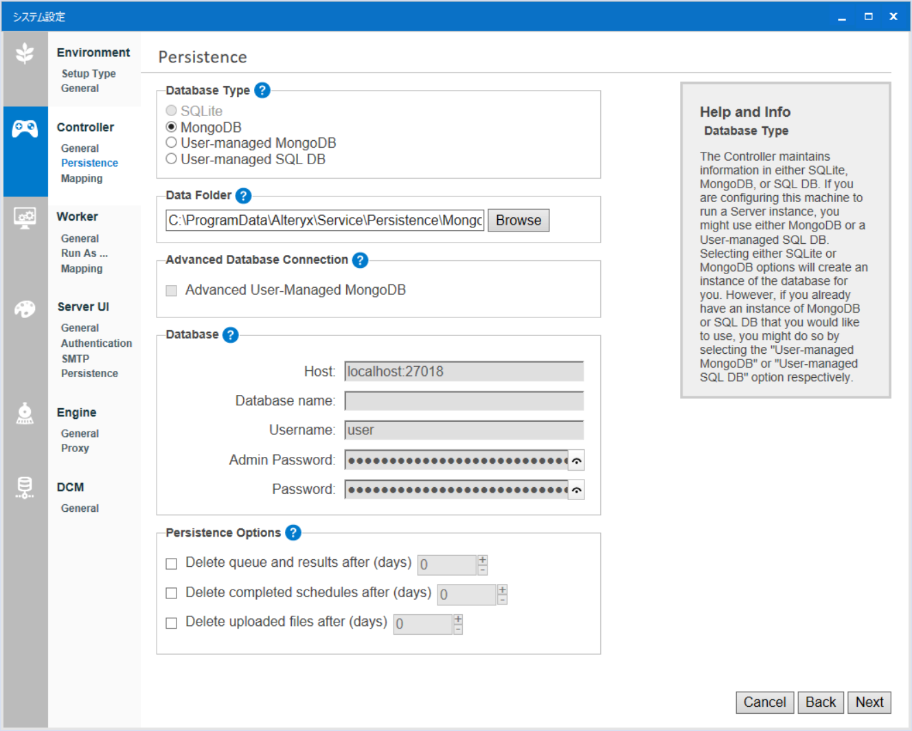Open the Setup Type page under Environment

click(89, 74)
